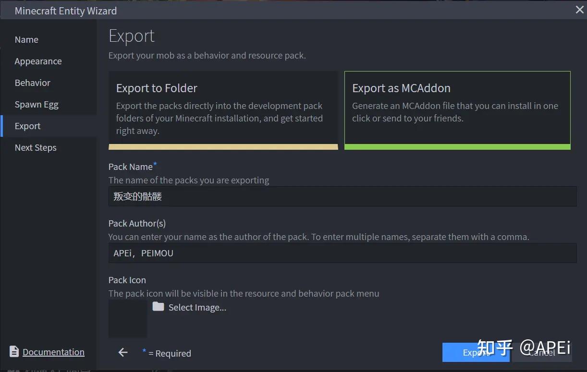Viewport: 587px width, 372px height.
Task: Click the pack icon visibility hint text
Action: [x=244, y=293]
